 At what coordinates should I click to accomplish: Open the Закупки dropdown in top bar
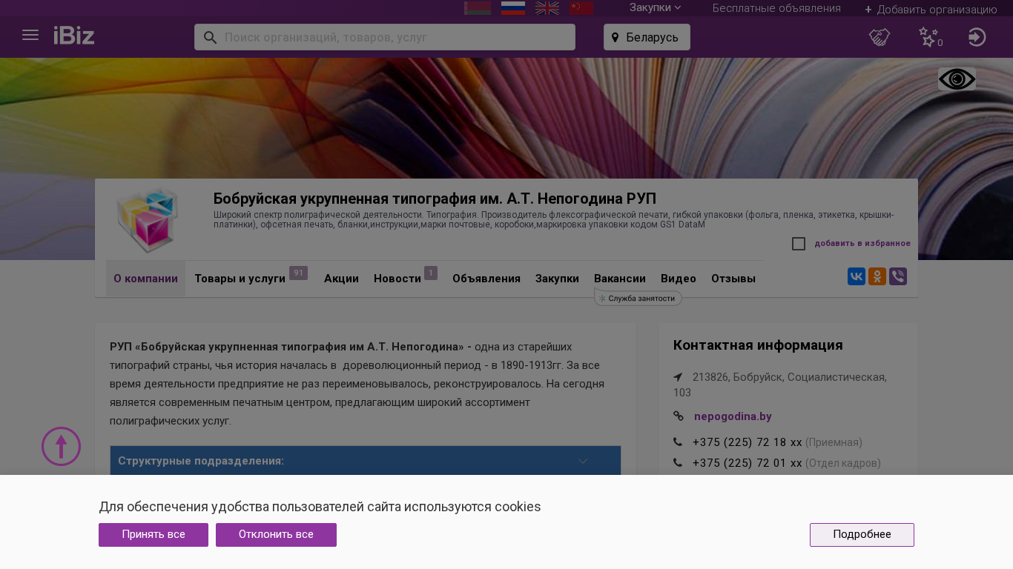tap(655, 8)
